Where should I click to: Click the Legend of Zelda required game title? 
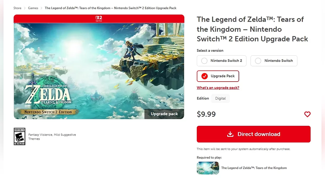(254, 168)
